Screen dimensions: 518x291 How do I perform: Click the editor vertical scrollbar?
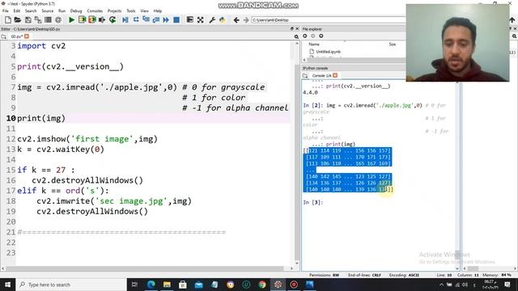(x=297, y=152)
